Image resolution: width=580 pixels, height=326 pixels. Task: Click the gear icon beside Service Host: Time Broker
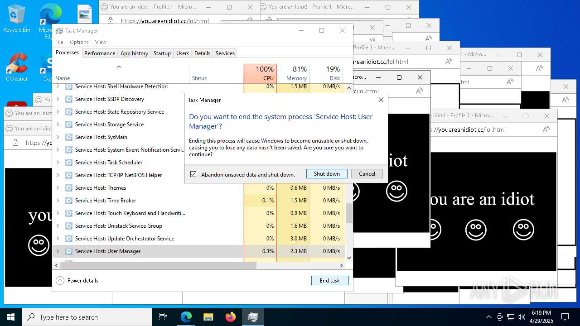(69, 201)
